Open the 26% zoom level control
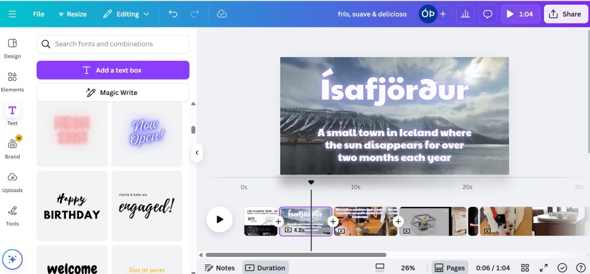Screen dimensions: 590x274 (x=408, y=268)
